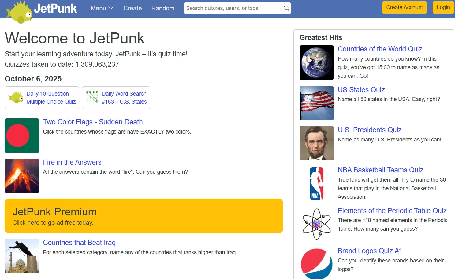Click the search magnifying glass icon
The image size is (455, 279).
point(286,8)
